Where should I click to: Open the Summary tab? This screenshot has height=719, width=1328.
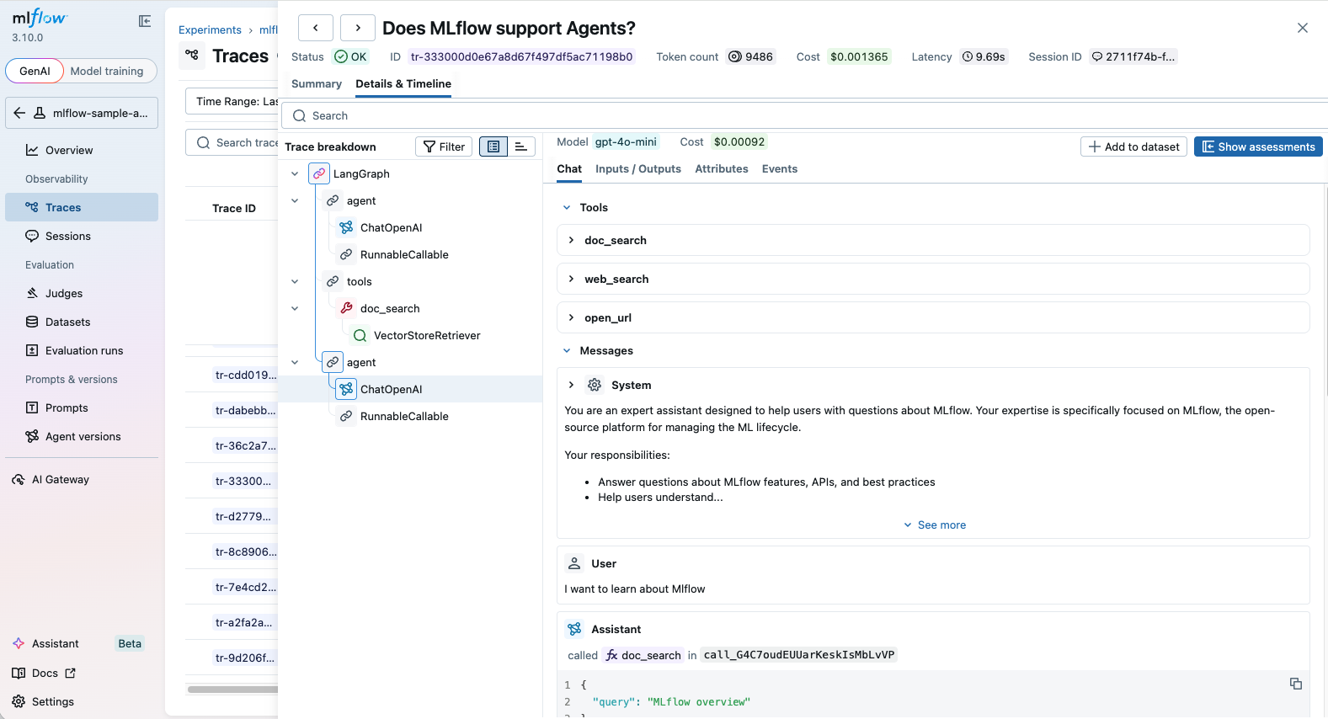317,83
